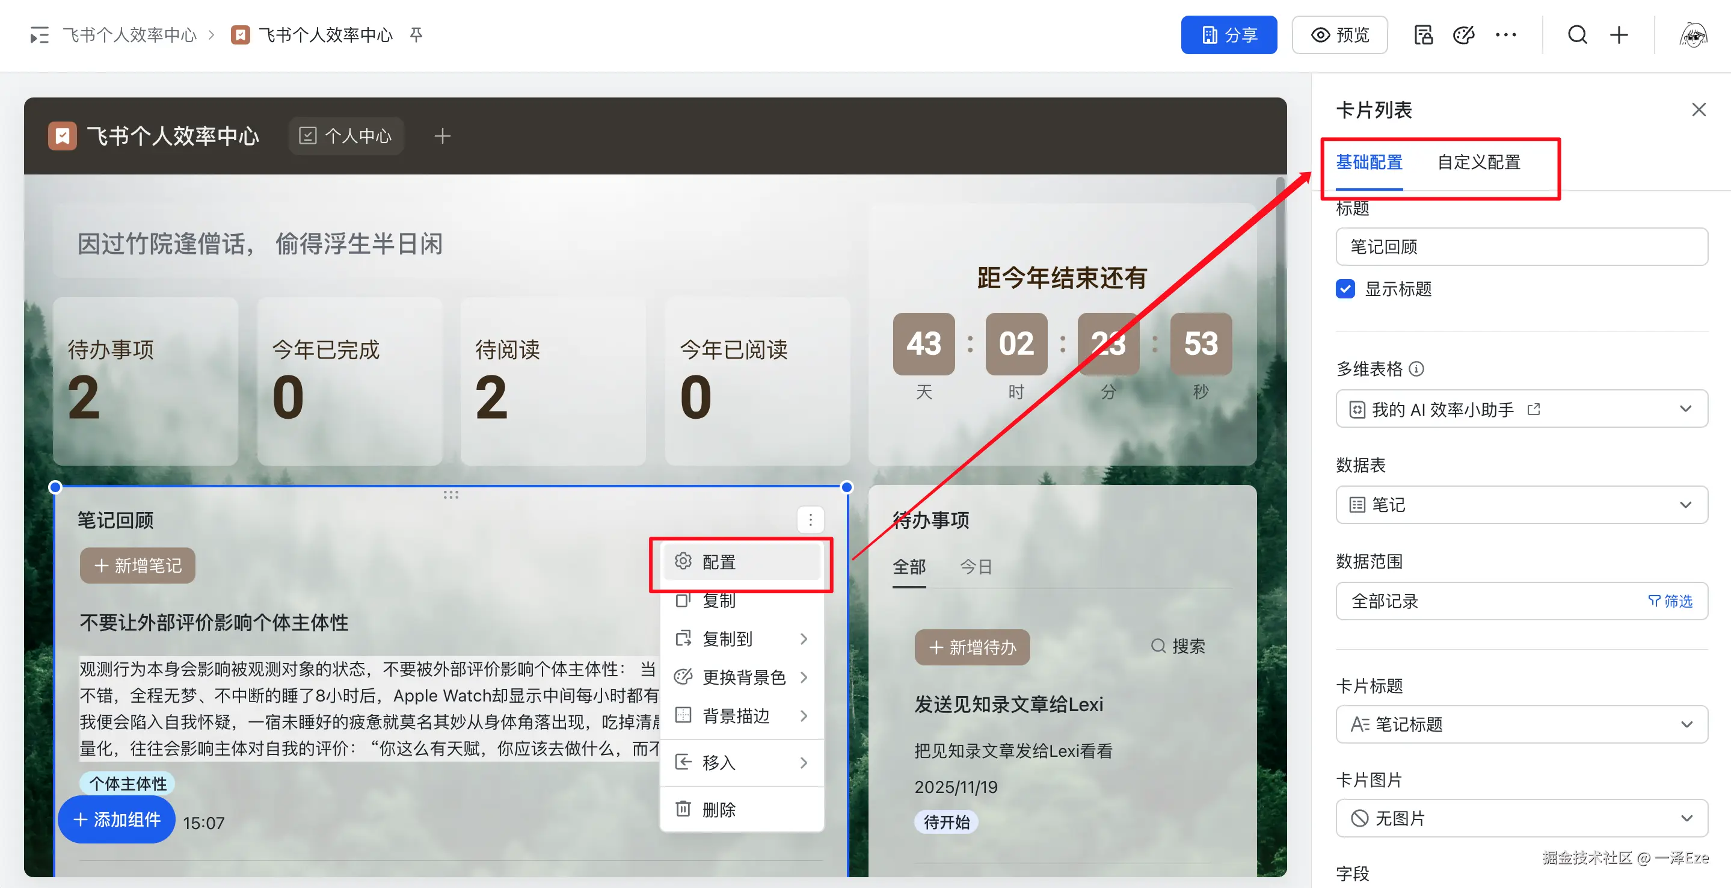Click the 新增待办 button
1731x888 pixels.
click(x=972, y=647)
